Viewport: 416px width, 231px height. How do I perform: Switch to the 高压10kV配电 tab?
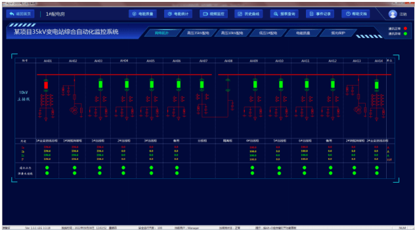pyautogui.click(x=232, y=33)
